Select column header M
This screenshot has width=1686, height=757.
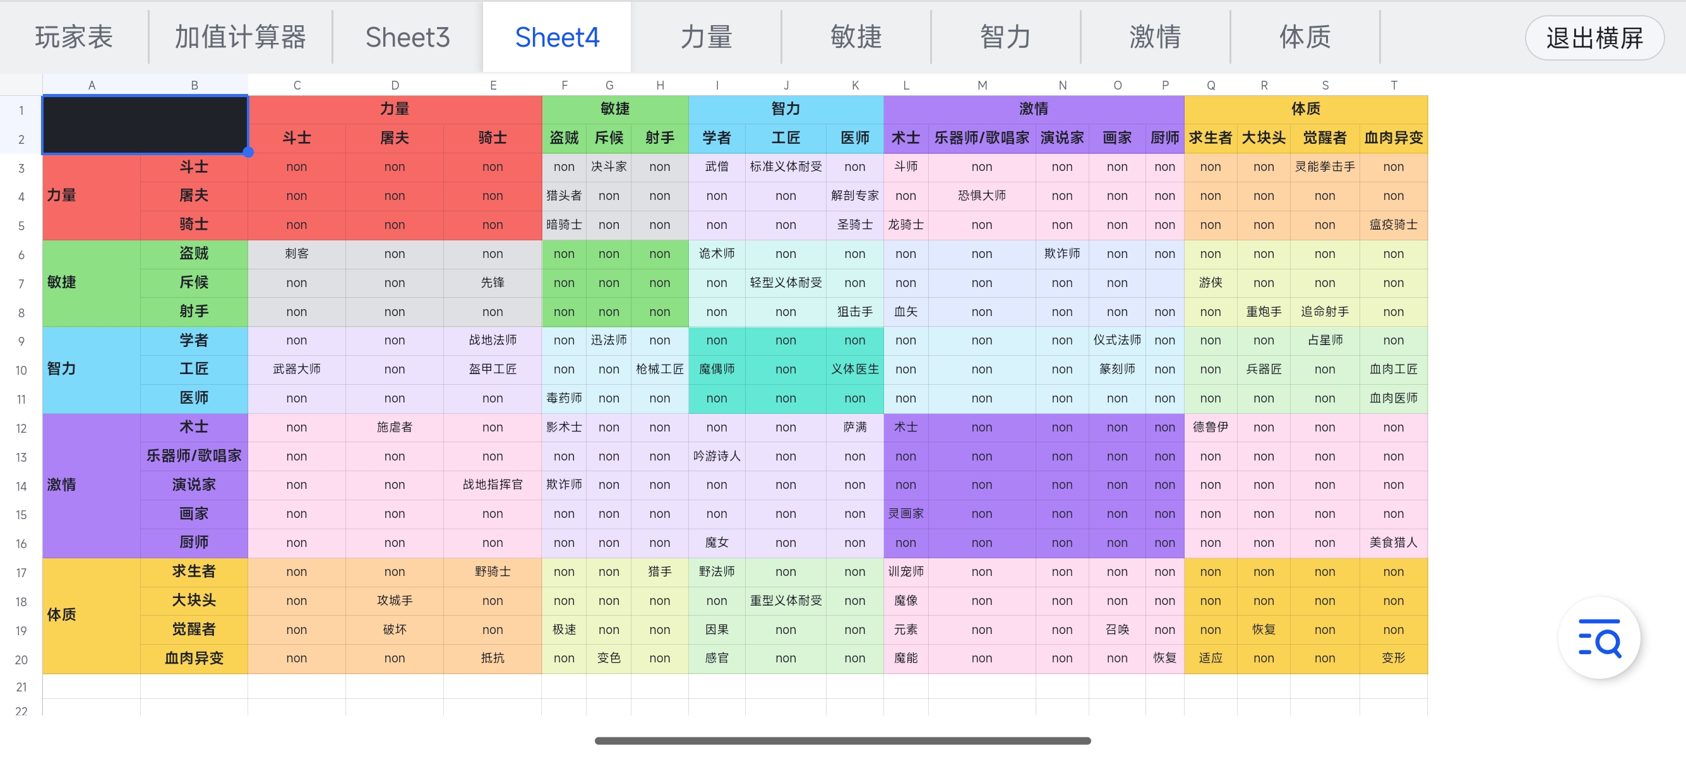[x=982, y=85]
